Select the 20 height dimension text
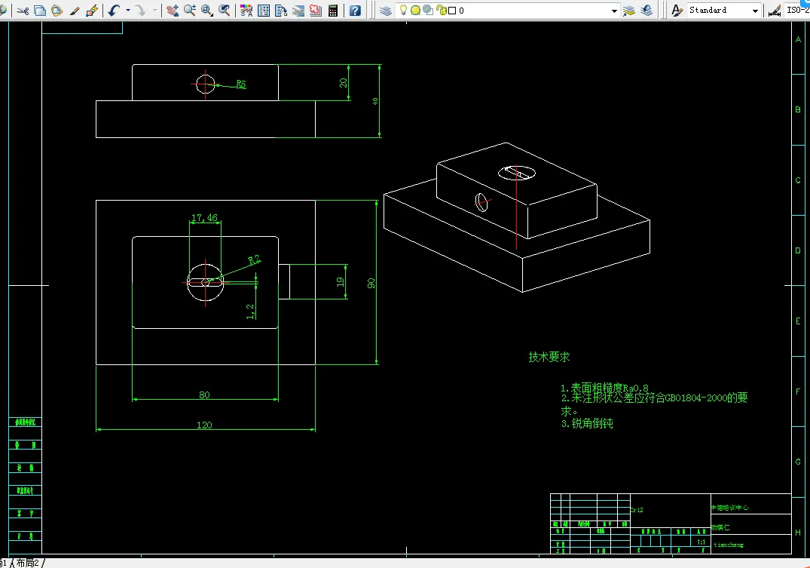This screenshot has width=810, height=568. coord(344,83)
